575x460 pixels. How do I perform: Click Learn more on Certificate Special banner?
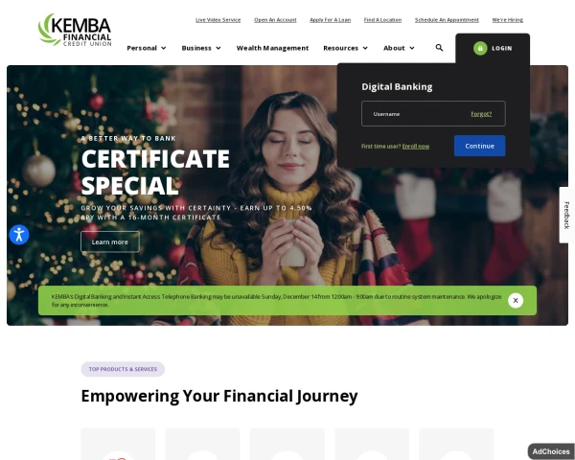[x=110, y=242]
